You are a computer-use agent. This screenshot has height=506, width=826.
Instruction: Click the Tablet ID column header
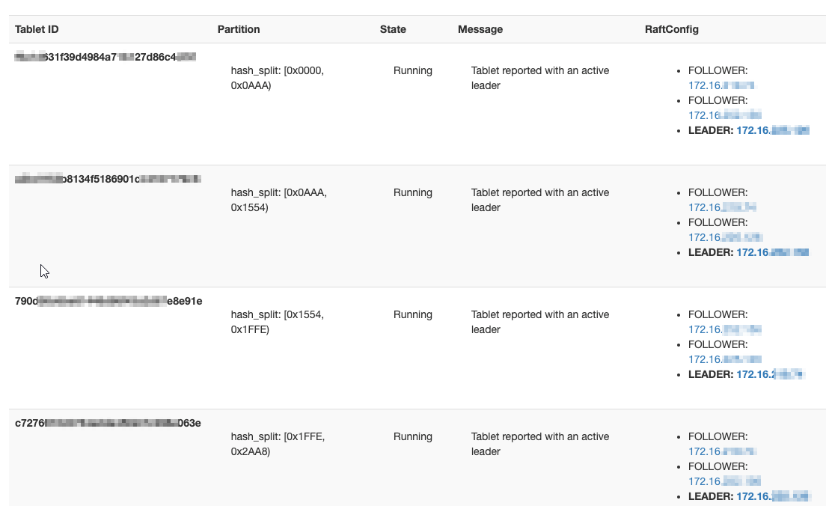coord(36,29)
